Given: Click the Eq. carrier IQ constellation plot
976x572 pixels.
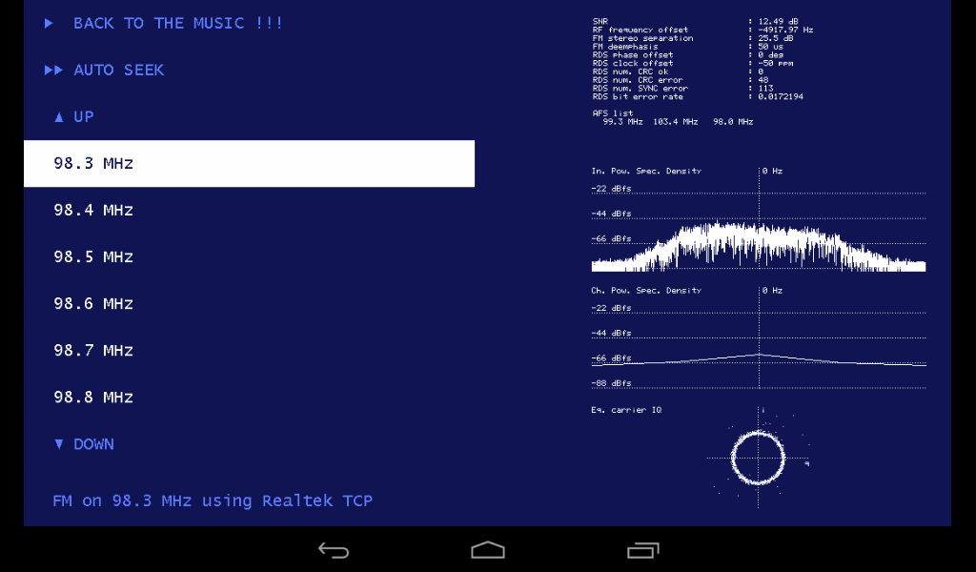Looking at the screenshot, I should [758, 458].
